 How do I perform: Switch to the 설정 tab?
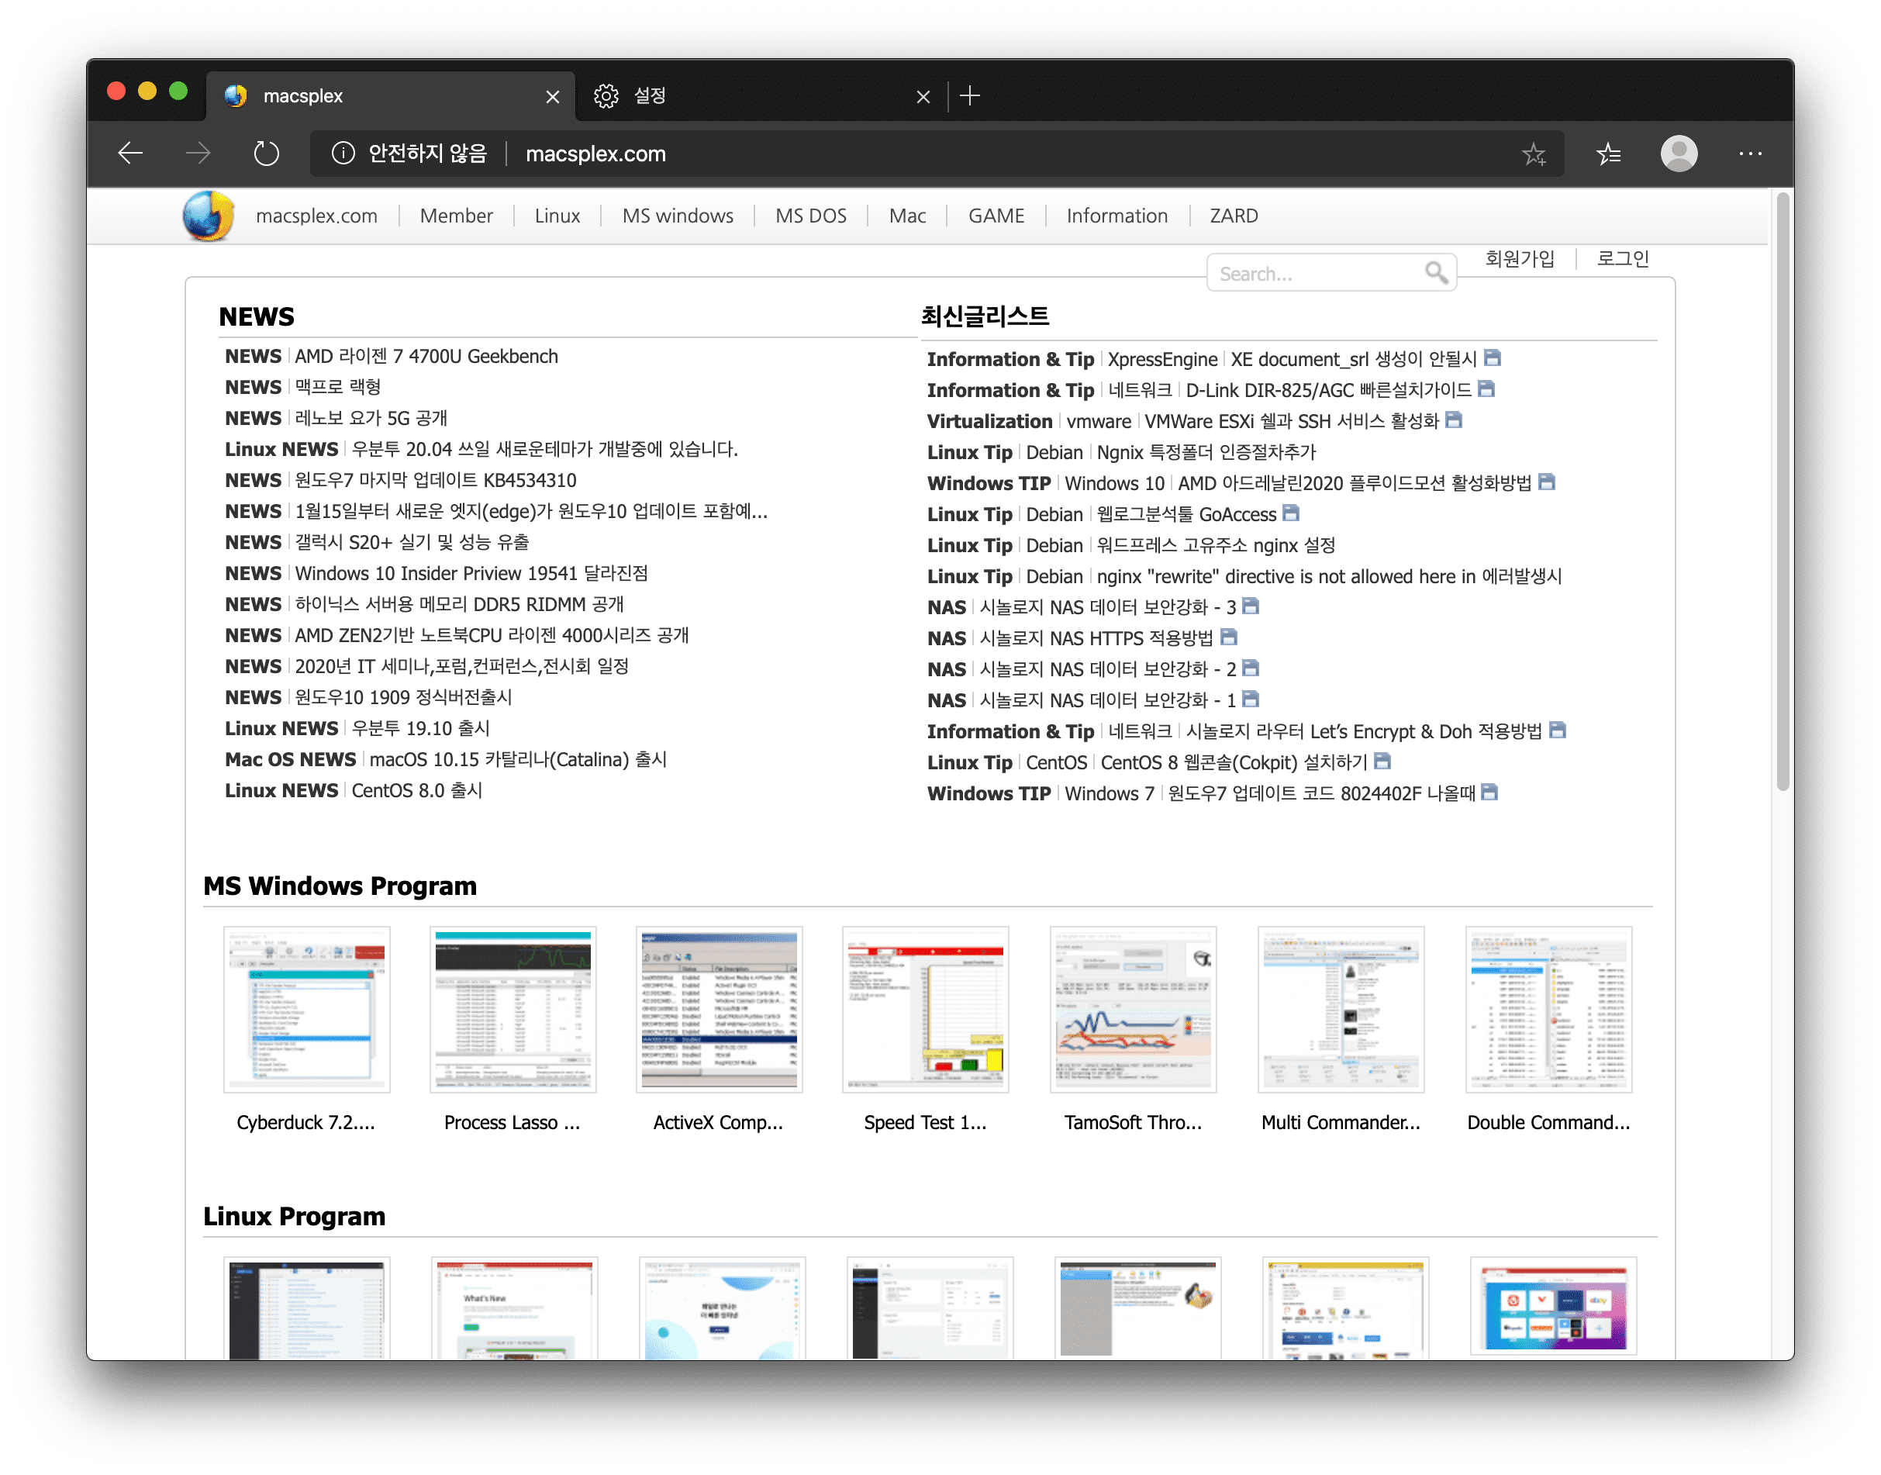(x=760, y=96)
